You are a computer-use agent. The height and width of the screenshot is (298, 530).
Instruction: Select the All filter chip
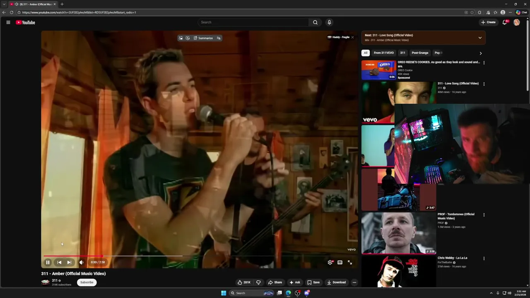(x=365, y=53)
